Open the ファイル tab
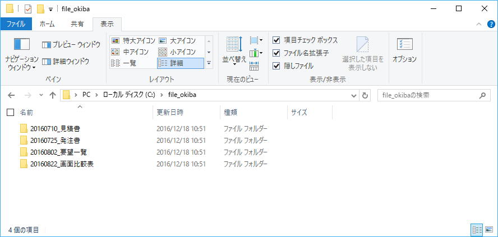The image size is (498, 237). click(16, 24)
